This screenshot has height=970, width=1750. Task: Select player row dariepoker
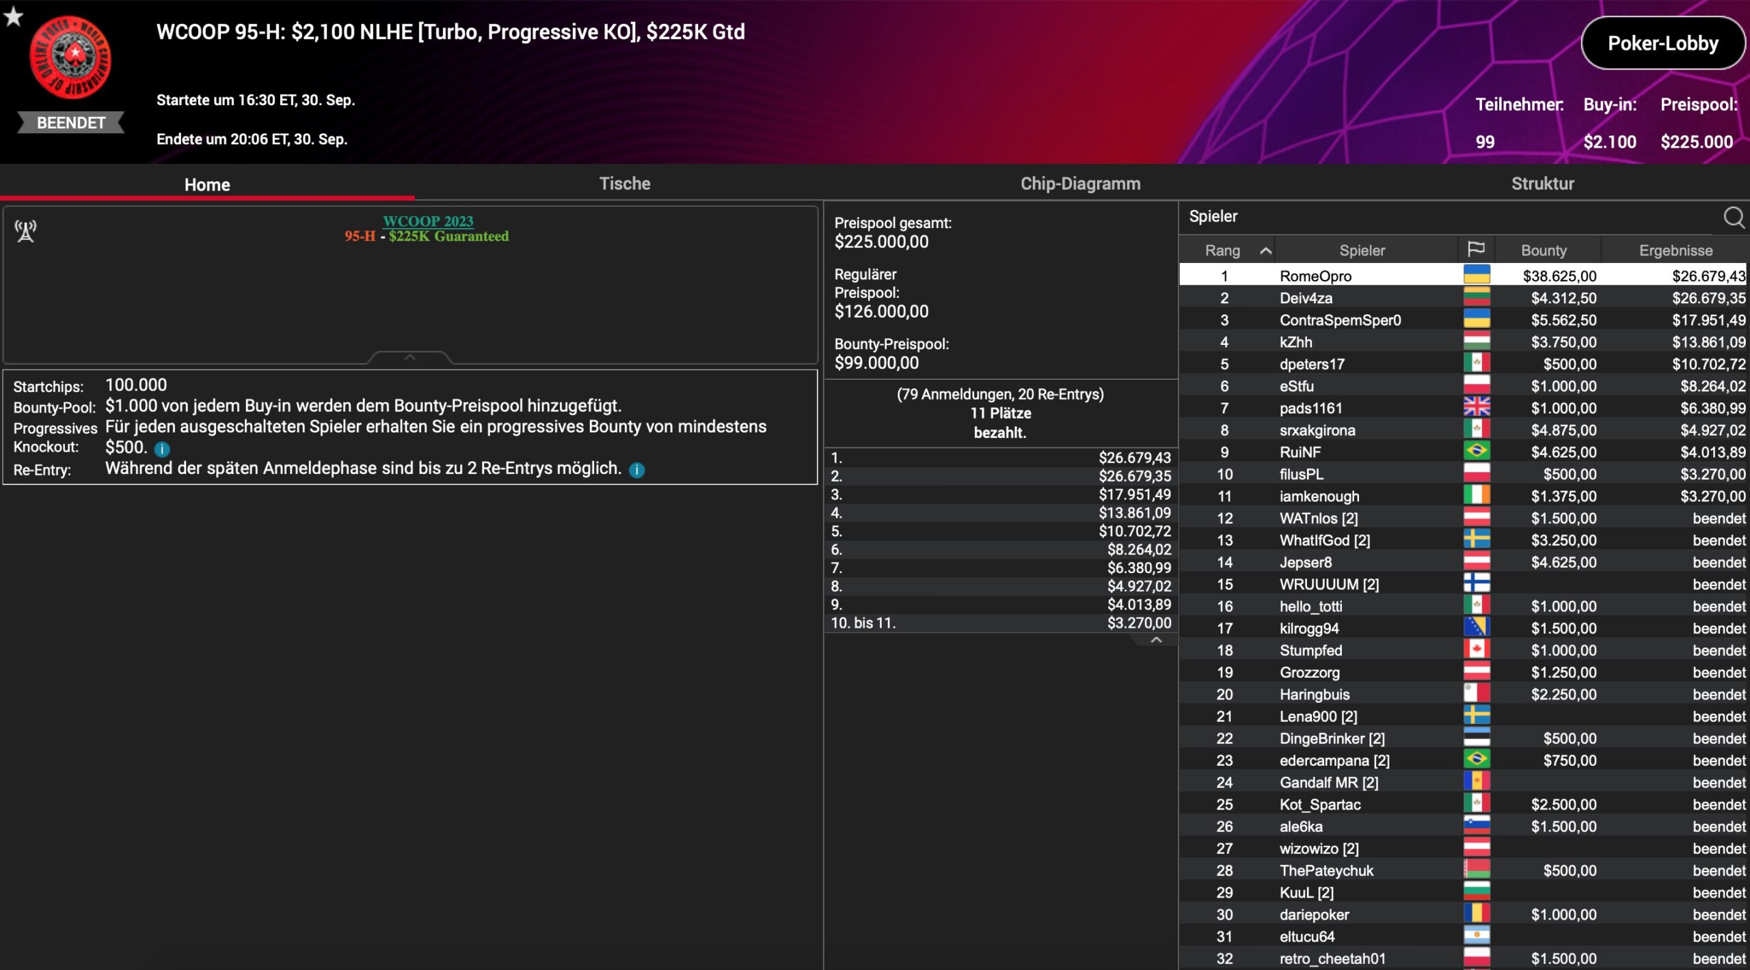pyautogui.click(x=1463, y=914)
